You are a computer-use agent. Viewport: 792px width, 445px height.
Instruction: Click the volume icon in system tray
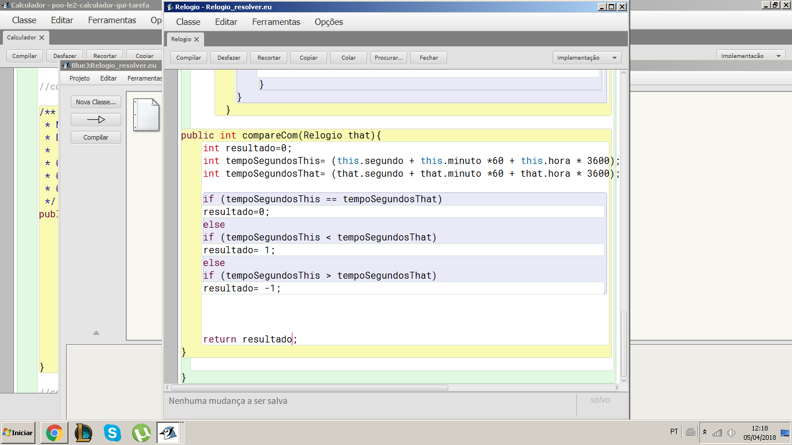pyautogui.click(x=731, y=432)
